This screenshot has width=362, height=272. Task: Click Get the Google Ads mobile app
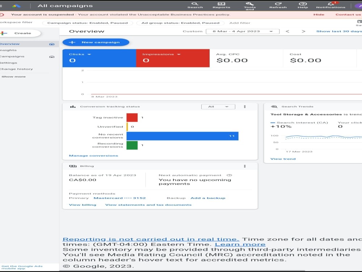pyautogui.click(x=22, y=267)
